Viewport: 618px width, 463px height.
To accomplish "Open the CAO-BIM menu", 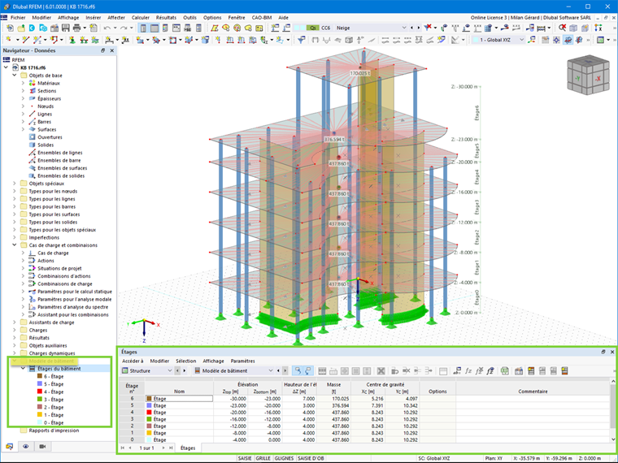I will 262,18.
